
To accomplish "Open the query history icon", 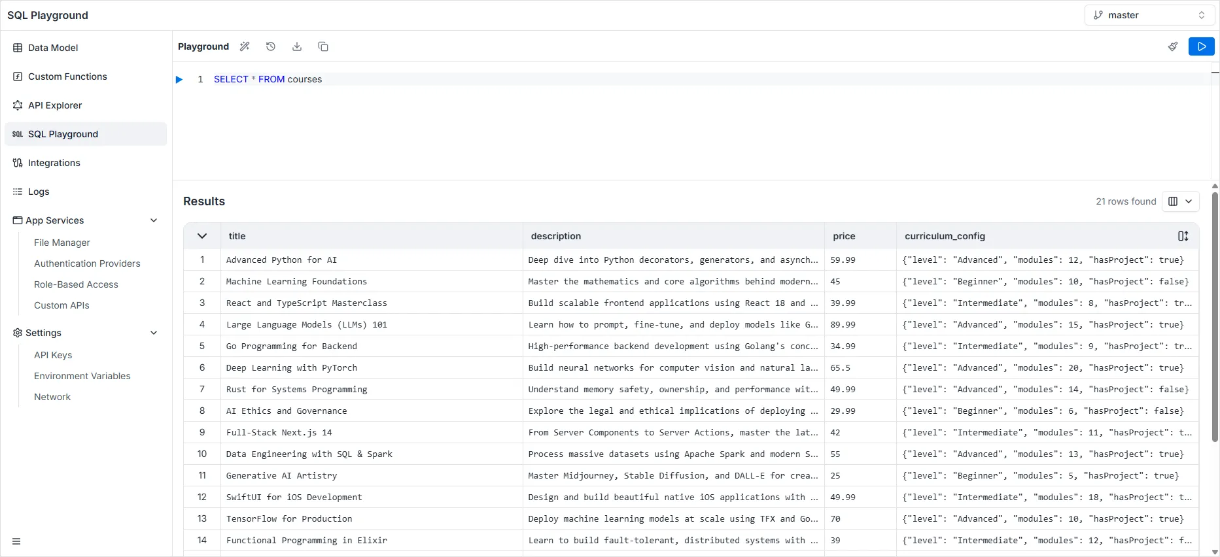I will [x=271, y=46].
